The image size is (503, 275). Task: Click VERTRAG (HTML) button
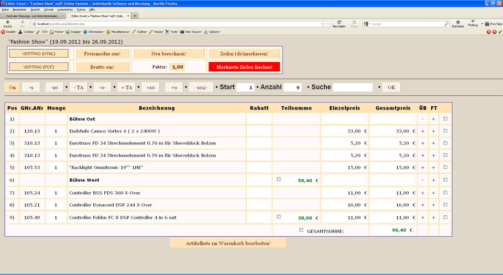click(38, 53)
